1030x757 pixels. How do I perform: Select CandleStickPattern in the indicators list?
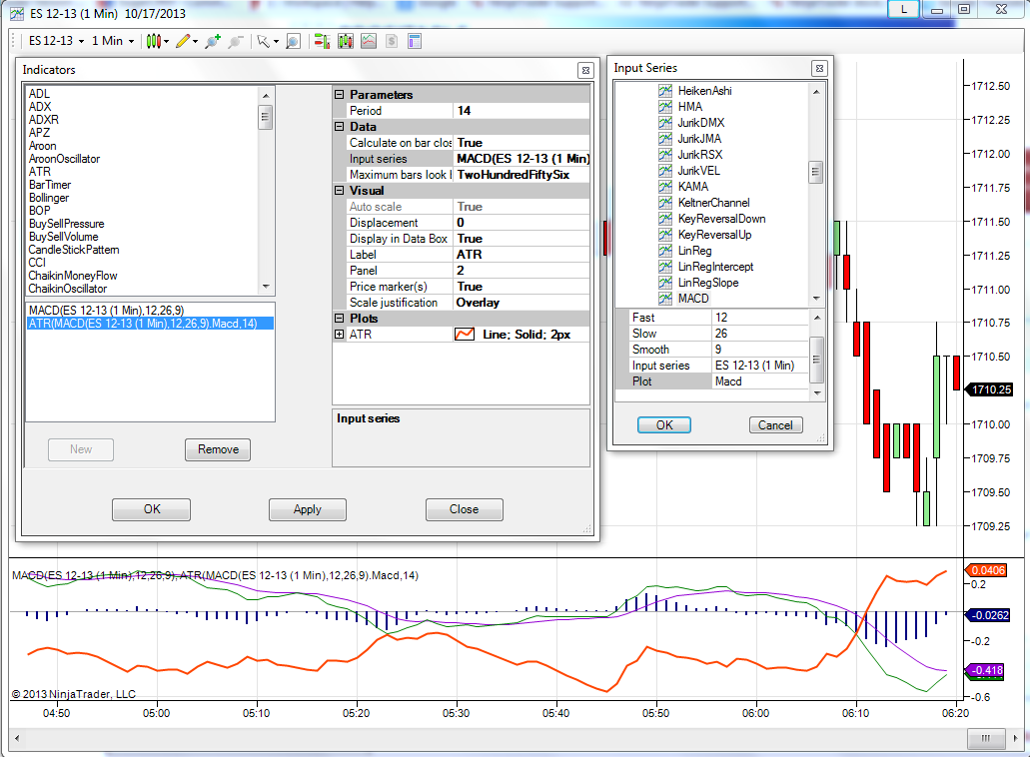pos(74,250)
